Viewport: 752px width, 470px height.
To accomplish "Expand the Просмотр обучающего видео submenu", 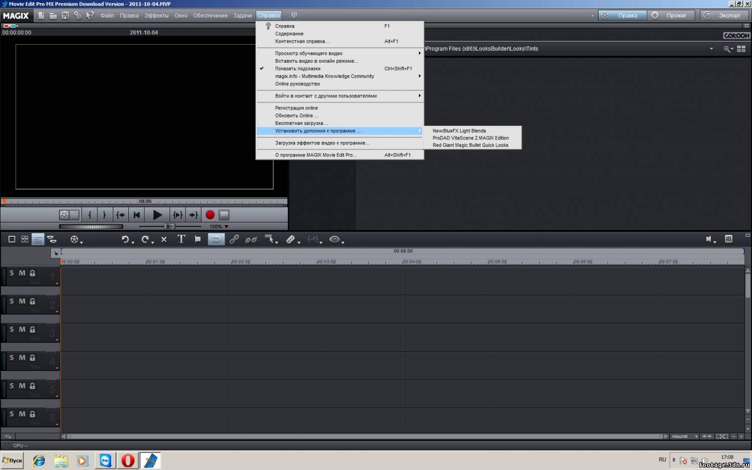I will coord(340,53).
